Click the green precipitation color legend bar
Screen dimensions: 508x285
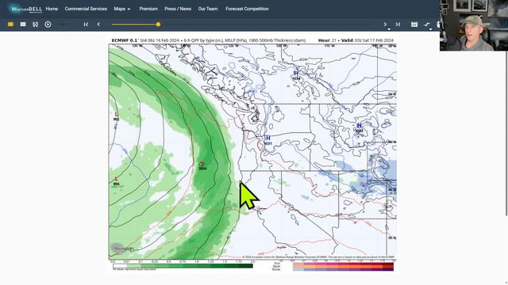pos(183,266)
